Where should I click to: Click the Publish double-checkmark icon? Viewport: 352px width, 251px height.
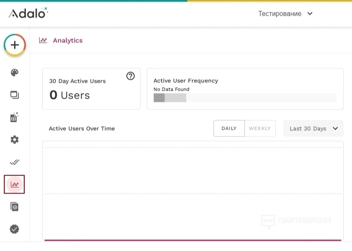(15, 162)
